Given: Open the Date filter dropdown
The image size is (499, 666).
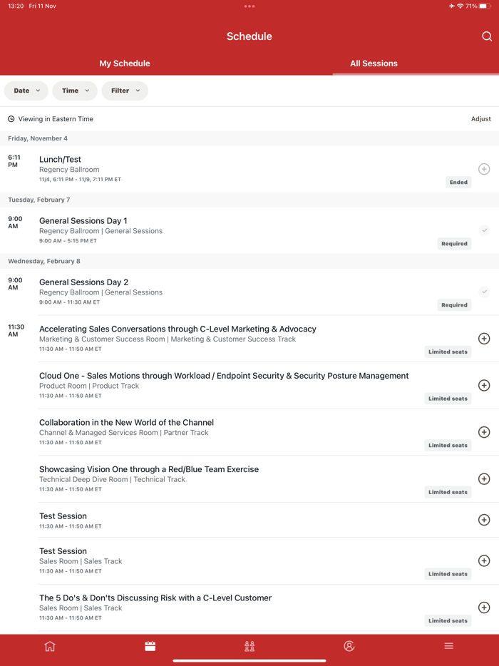Looking at the screenshot, I should (26, 91).
